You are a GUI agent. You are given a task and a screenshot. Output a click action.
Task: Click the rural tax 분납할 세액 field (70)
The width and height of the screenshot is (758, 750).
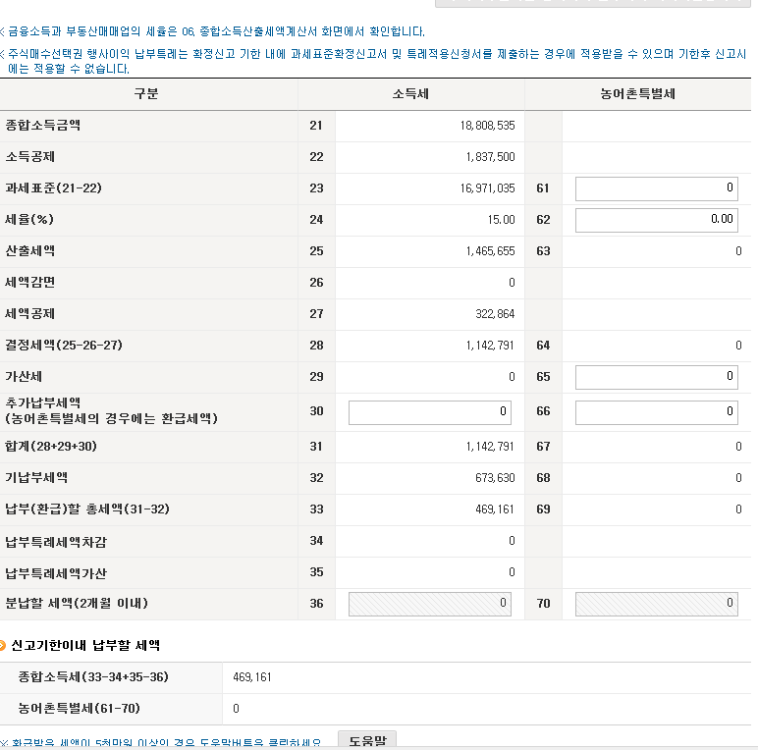(656, 604)
